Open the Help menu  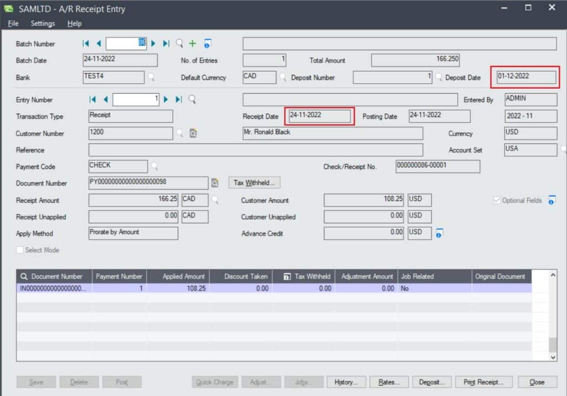tap(74, 23)
